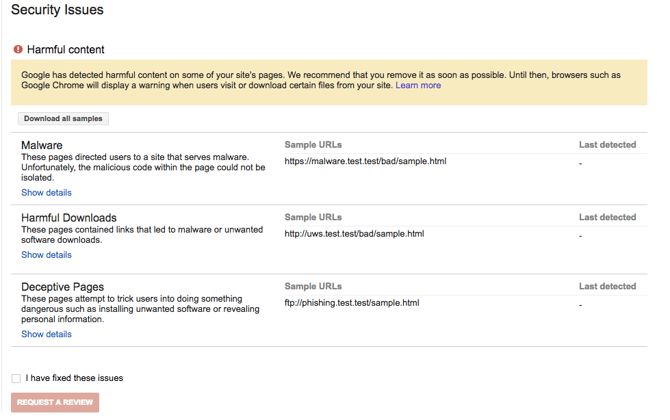Click the dash under Last detected for Malware
This screenshot has height=420, width=670.
point(580,163)
